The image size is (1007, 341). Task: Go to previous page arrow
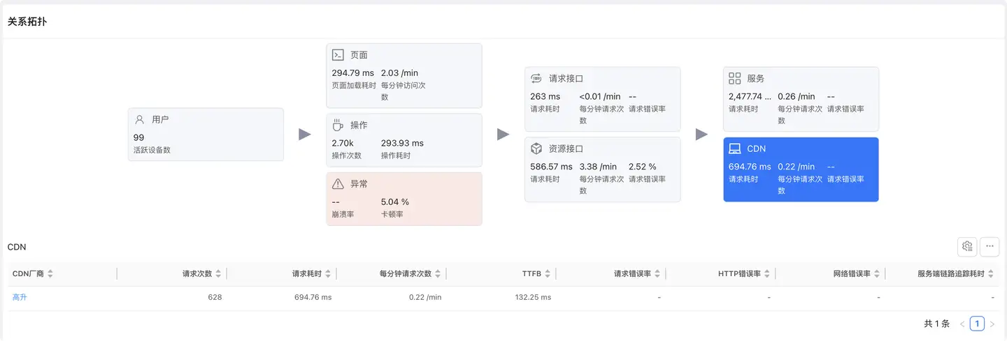[962, 324]
